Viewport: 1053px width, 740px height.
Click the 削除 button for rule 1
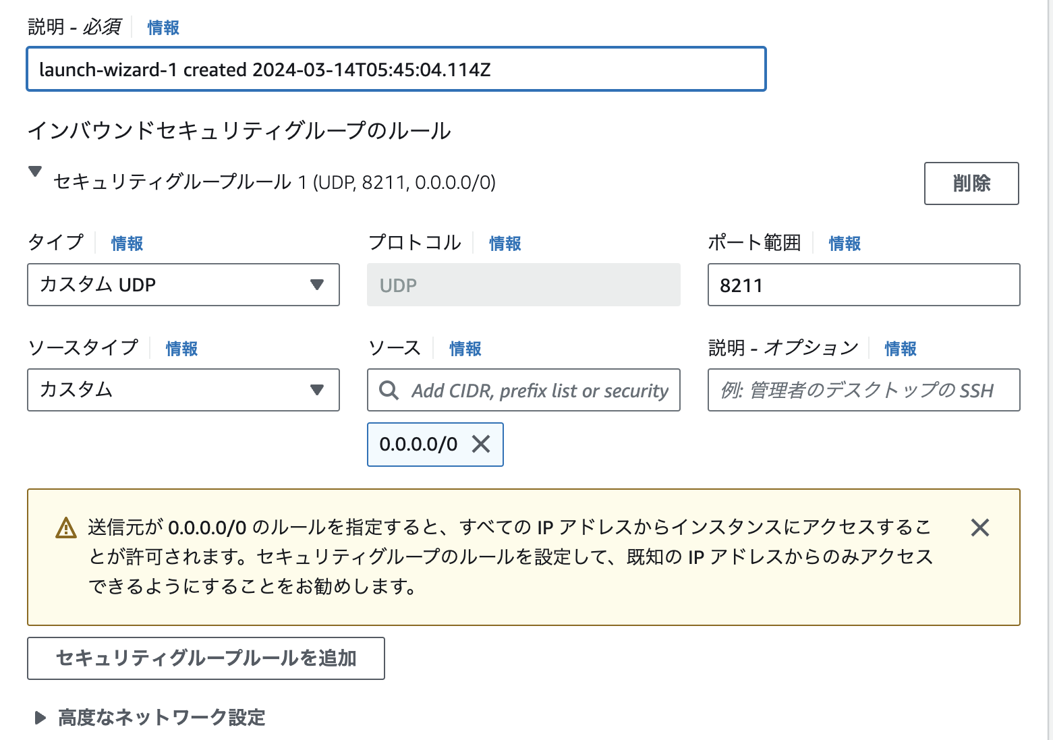[x=971, y=183]
